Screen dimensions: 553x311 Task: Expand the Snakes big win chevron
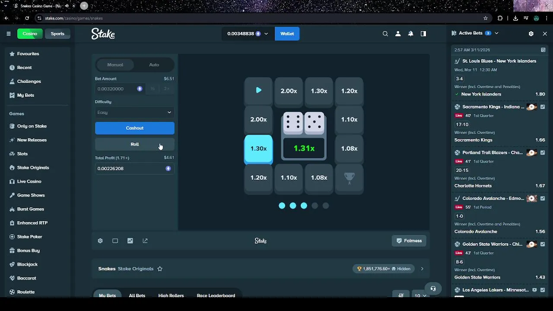coord(422,269)
